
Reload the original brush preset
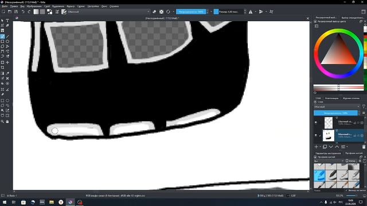click(168, 11)
